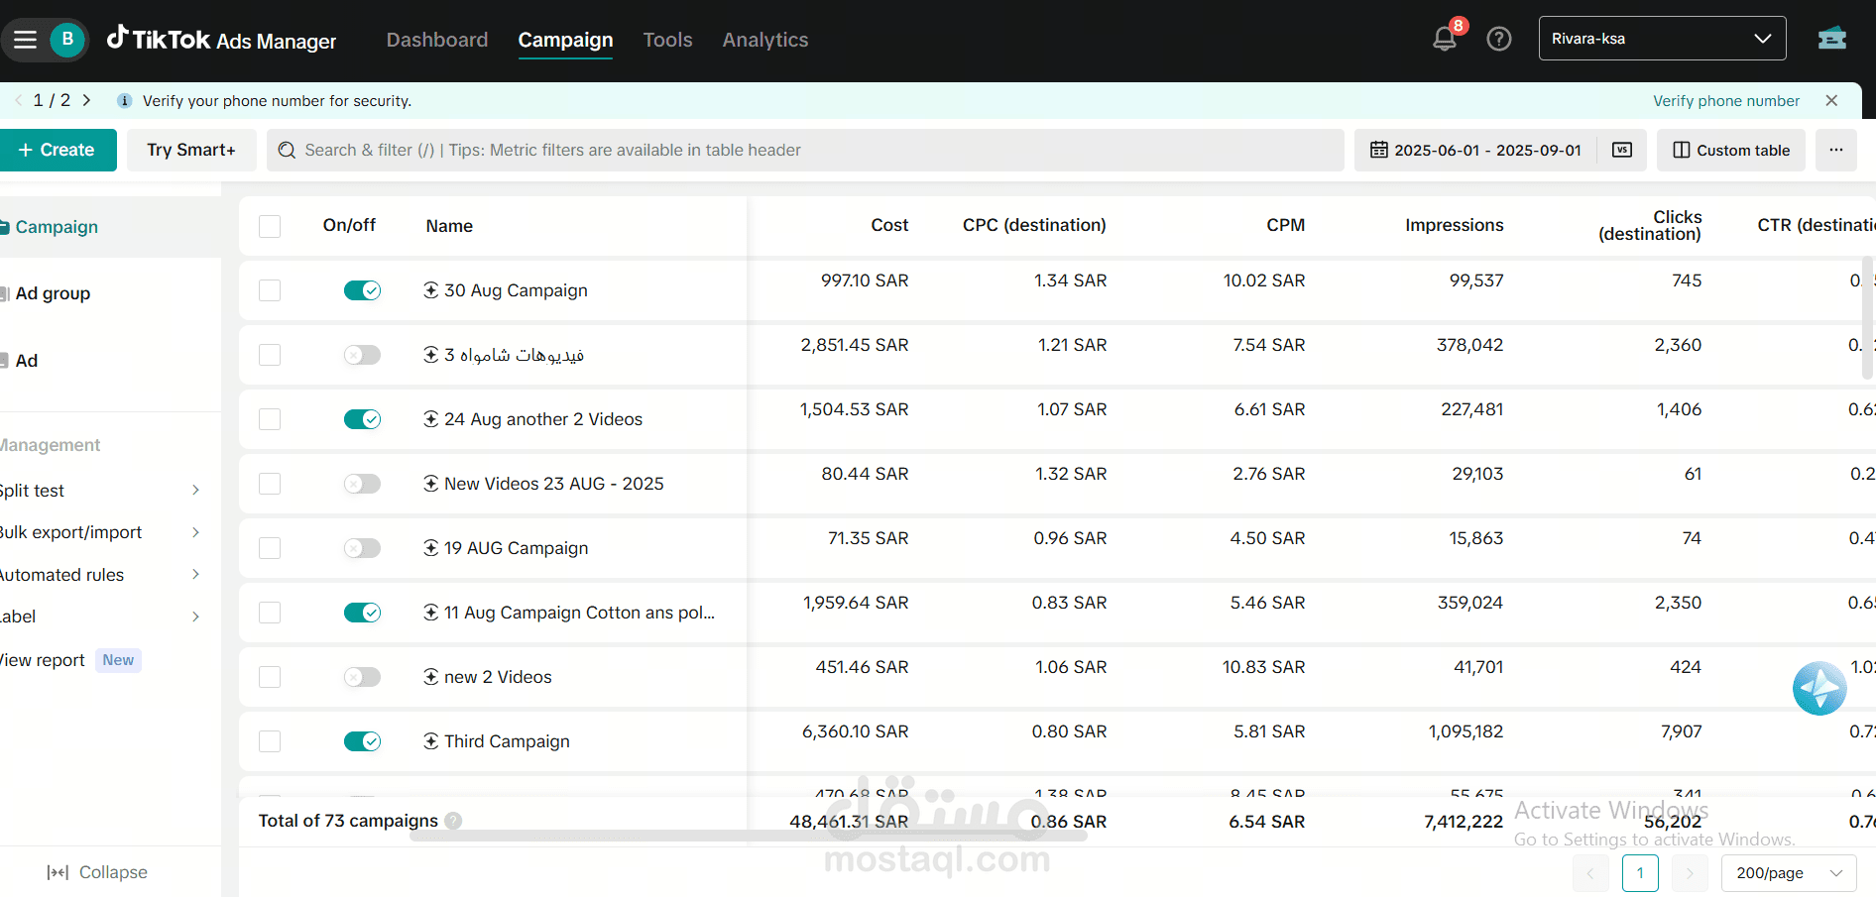Enable the 19 AUG Campaign toggle
1876x897 pixels.
coord(362,548)
